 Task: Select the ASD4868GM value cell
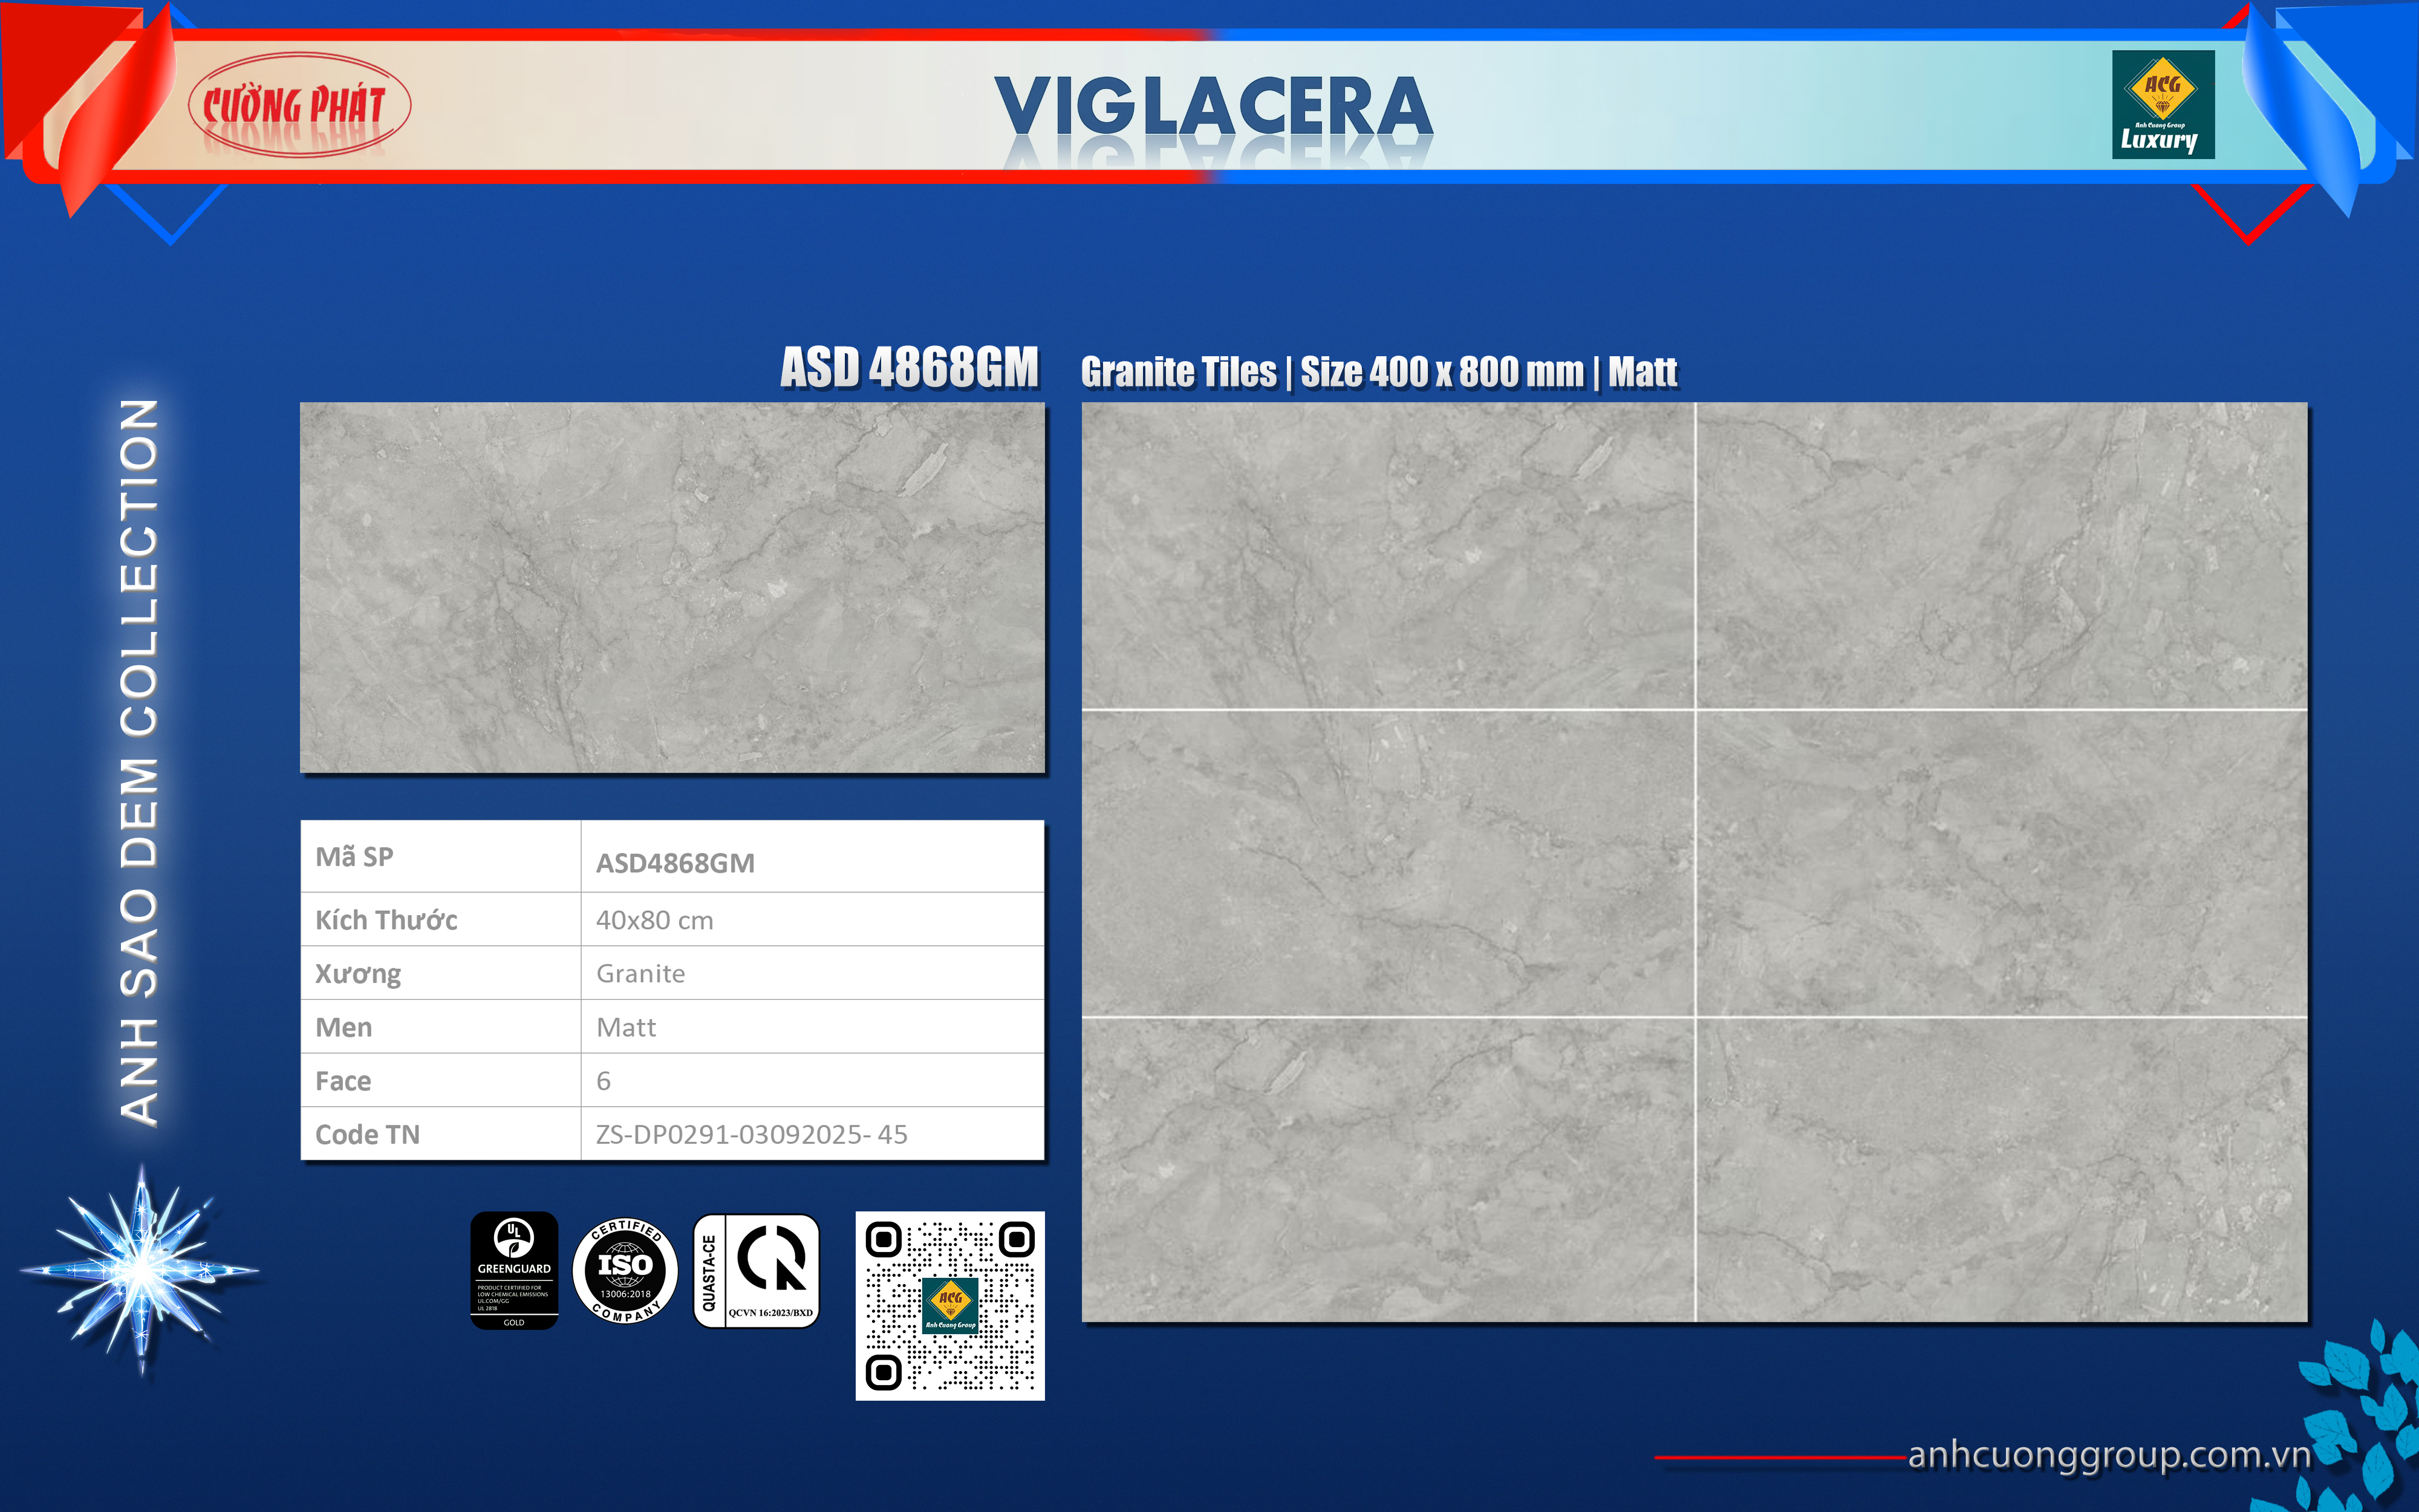(813, 857)
